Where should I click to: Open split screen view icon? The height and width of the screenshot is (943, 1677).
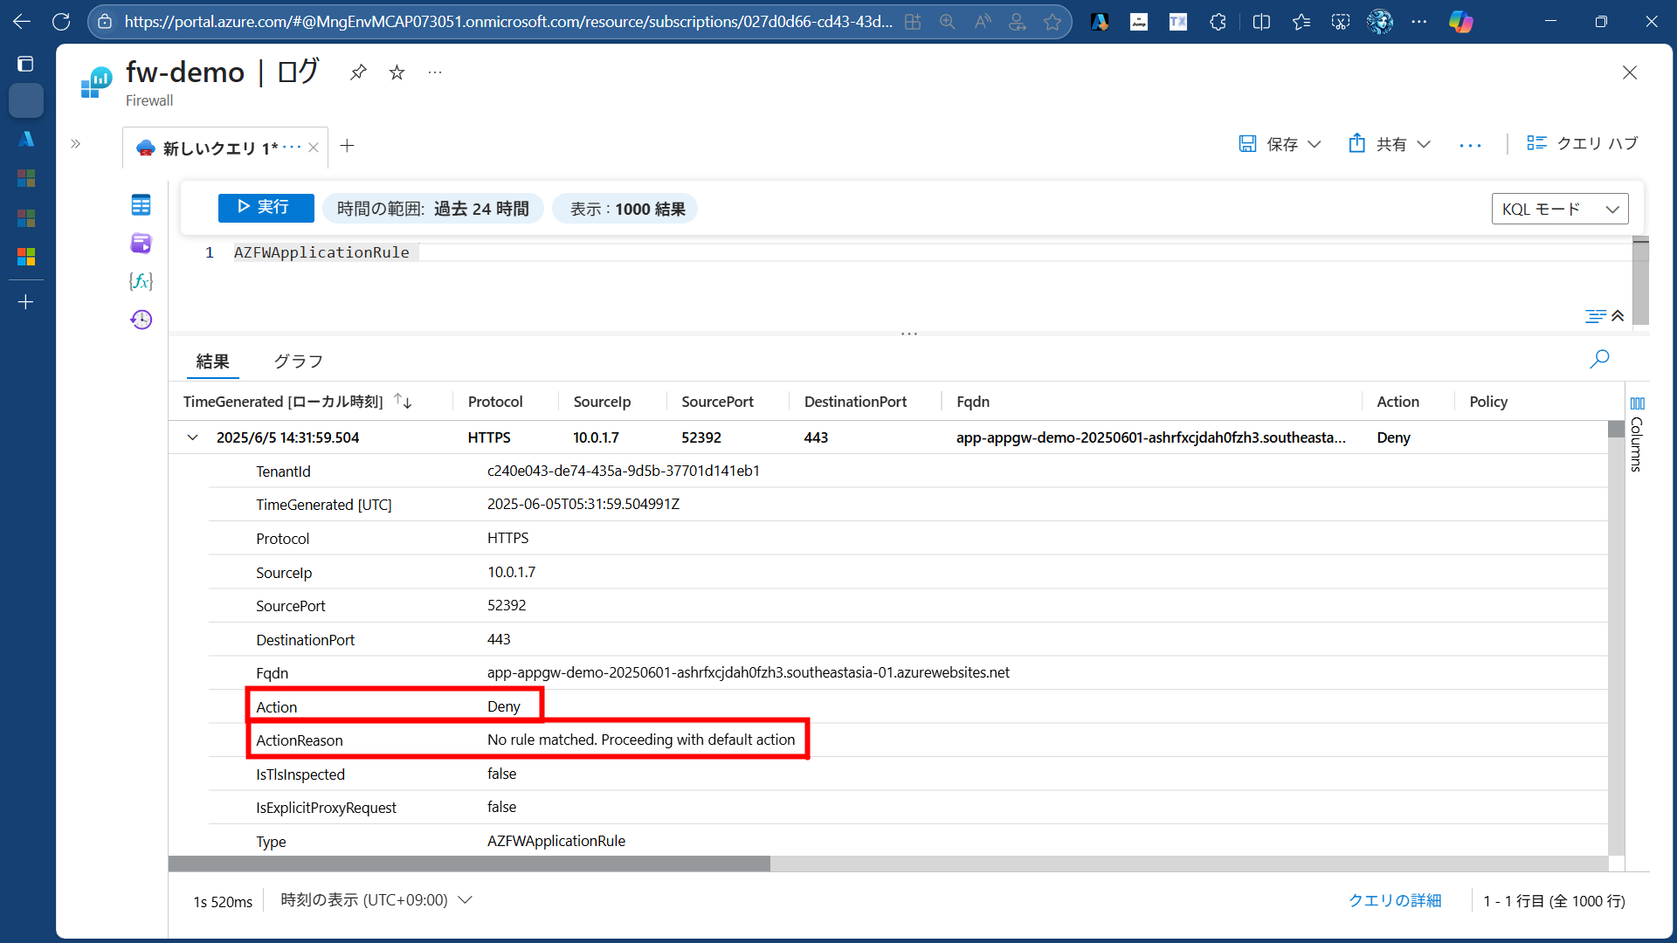(1261, 22)
